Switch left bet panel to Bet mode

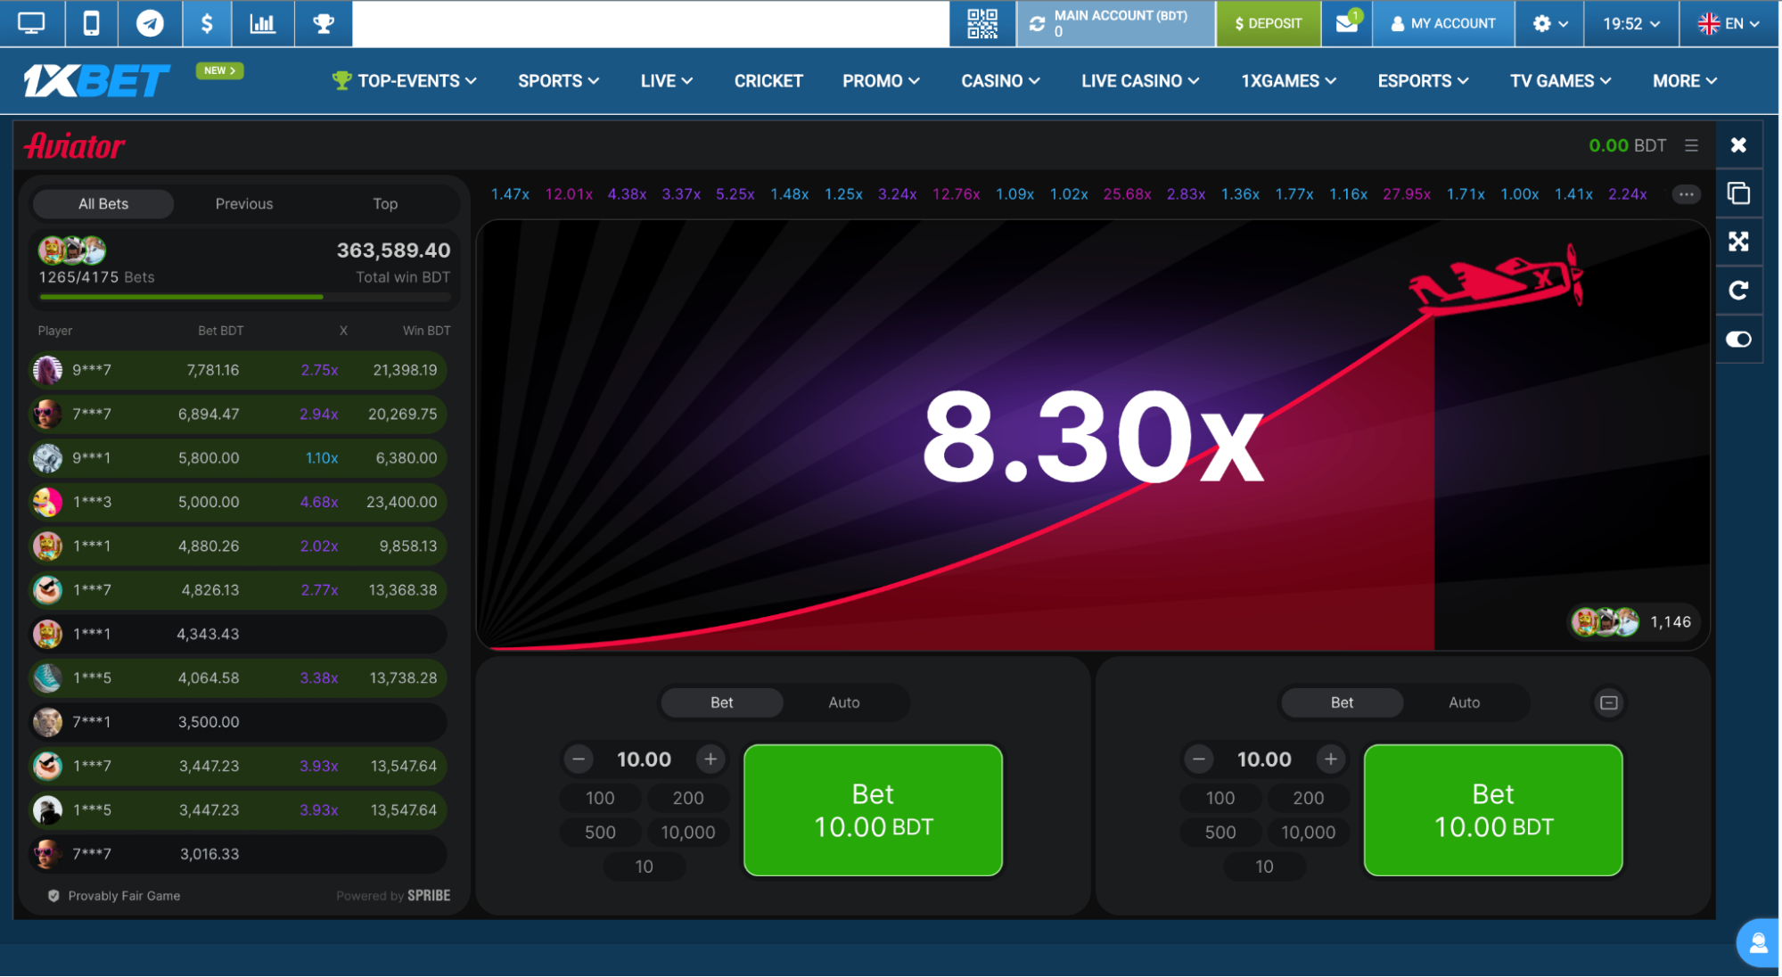point(720,702)
